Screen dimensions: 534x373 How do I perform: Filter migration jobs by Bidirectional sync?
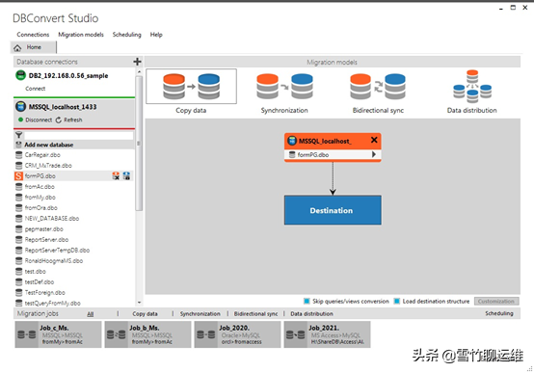pyautogui.click(x=255, y=314)
